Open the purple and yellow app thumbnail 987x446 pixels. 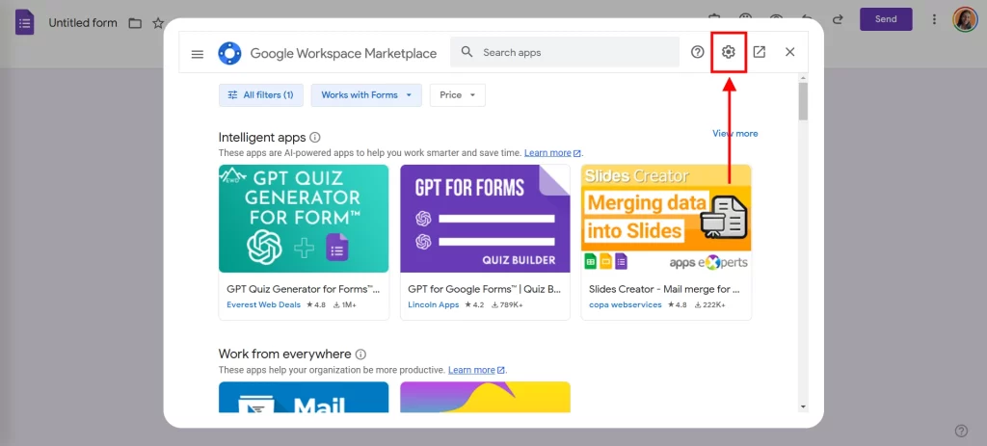point(486,397)
